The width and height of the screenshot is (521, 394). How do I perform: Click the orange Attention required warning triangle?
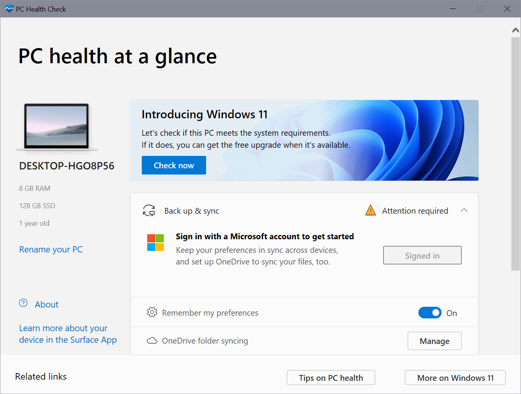click(x=370, y=210)
